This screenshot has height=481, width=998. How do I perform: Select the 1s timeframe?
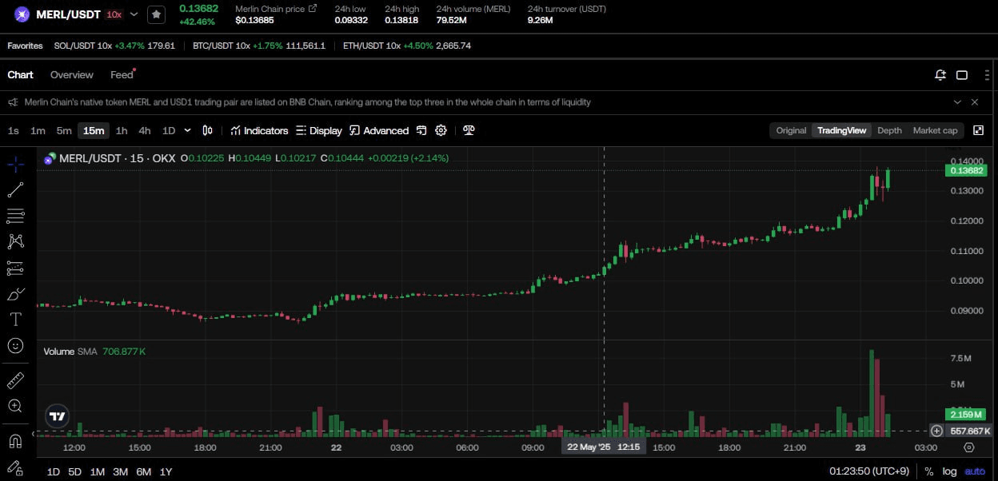tap(14, 130)
